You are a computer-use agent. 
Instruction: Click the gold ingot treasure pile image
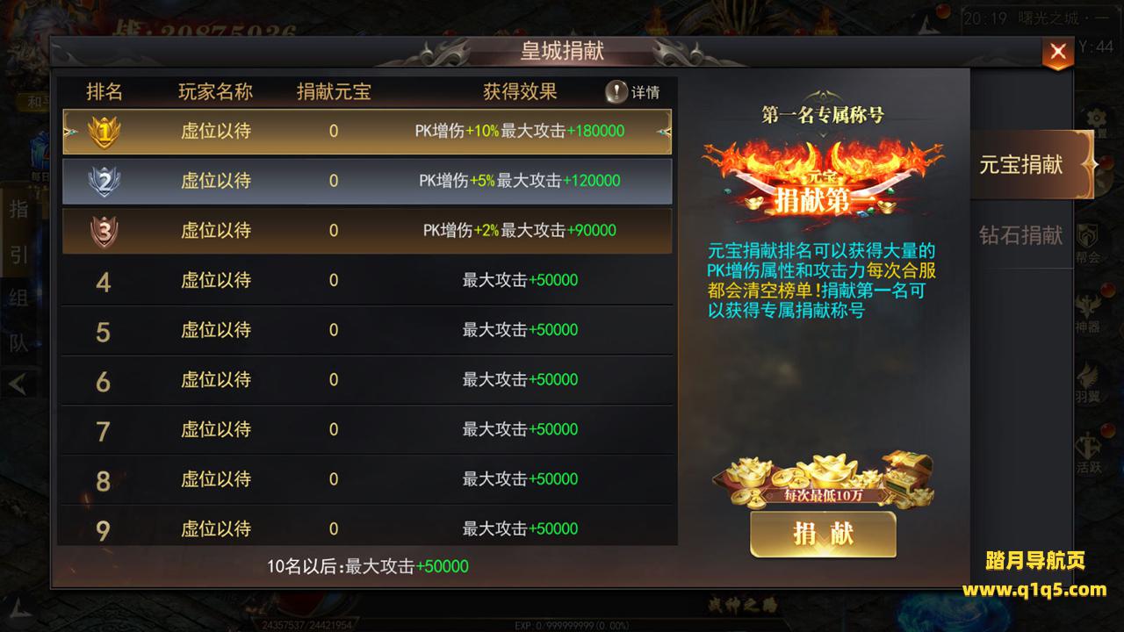coord(822,480)
